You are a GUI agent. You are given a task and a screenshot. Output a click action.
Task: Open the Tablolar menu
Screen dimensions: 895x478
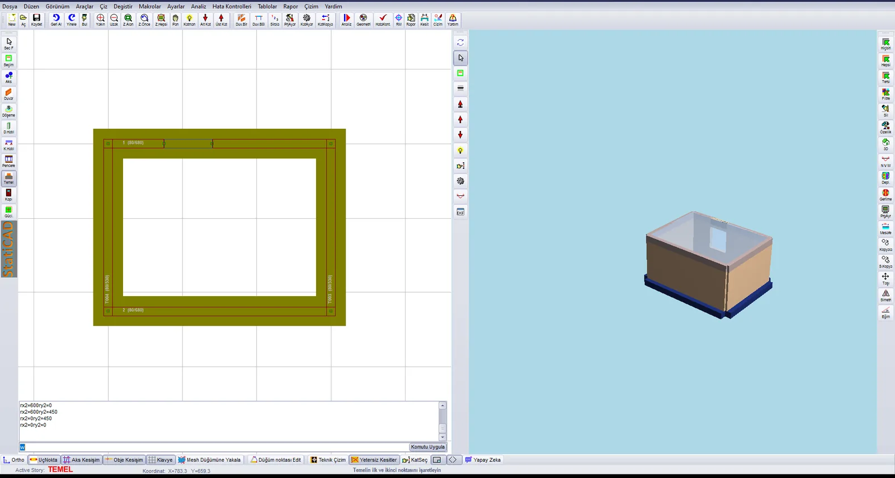[267, 6]
